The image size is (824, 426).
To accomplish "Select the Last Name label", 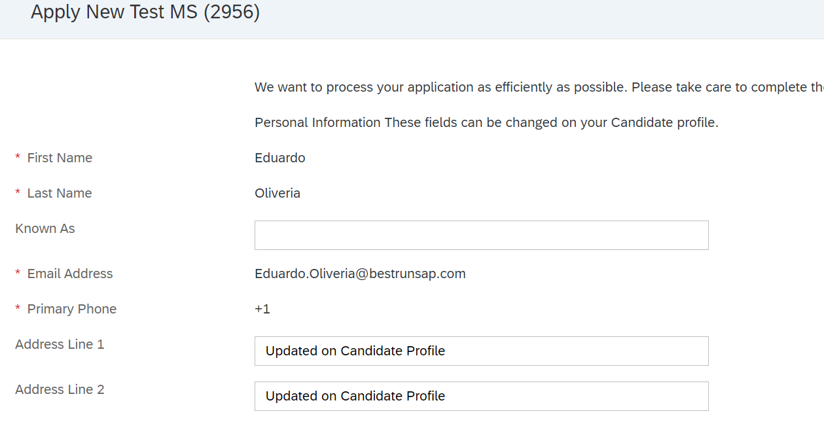I will [x=60, y=193].
